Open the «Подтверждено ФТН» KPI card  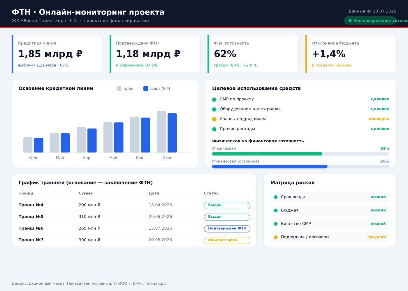tap(155, 54)
